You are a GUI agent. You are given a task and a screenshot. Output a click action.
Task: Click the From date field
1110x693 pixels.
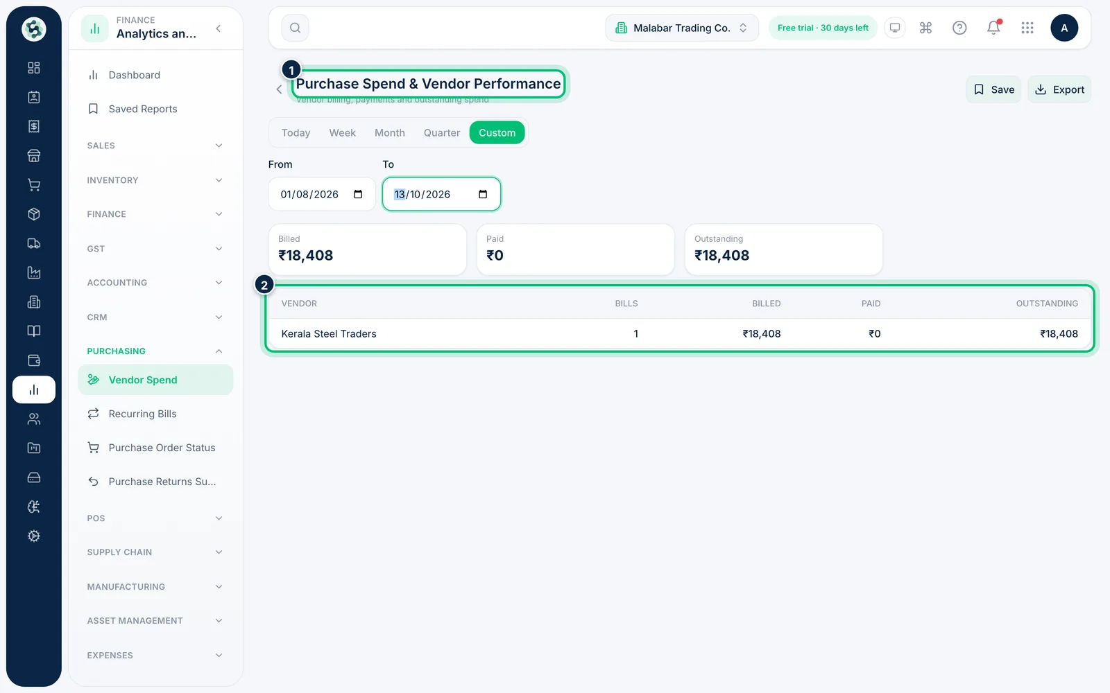tap(322, 194)
